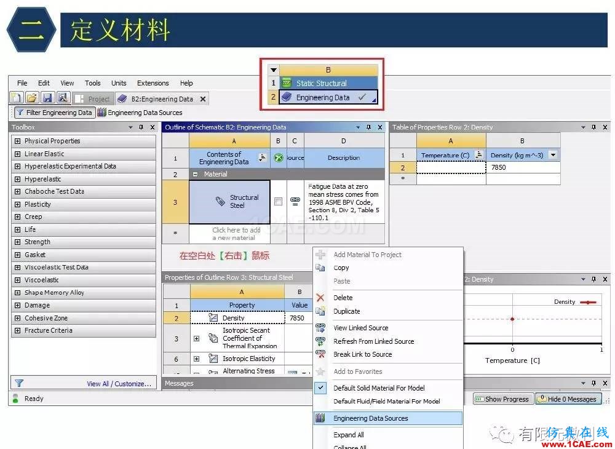Click View All / Customize link
This screenshot has width=615, height=449.
[x=119, y=384]
